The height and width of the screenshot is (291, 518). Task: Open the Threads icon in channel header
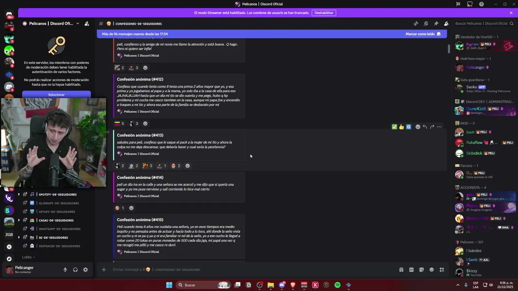[x=416, y=23]
